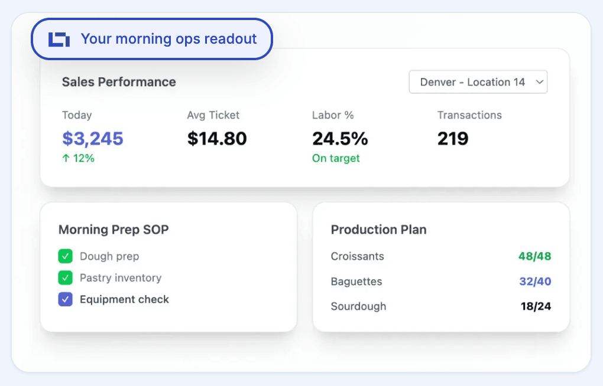
Task: Click the Sales Performance title
Action: (118, 82)
